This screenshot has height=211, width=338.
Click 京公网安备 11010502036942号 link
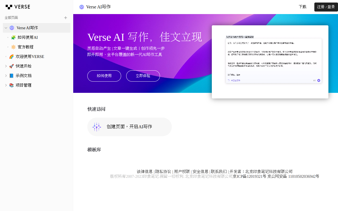tap(293, 177)
